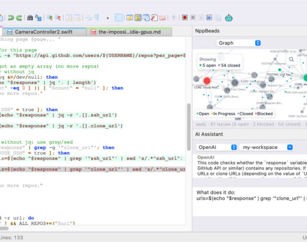Run macro multiple times
Viewport: 307px width, 242px height.
tap(209, 18)
